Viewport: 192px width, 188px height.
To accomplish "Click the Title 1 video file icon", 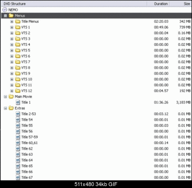I will 18,102.
